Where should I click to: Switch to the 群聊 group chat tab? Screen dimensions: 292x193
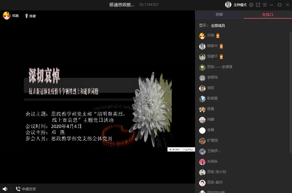click(219, 15)
